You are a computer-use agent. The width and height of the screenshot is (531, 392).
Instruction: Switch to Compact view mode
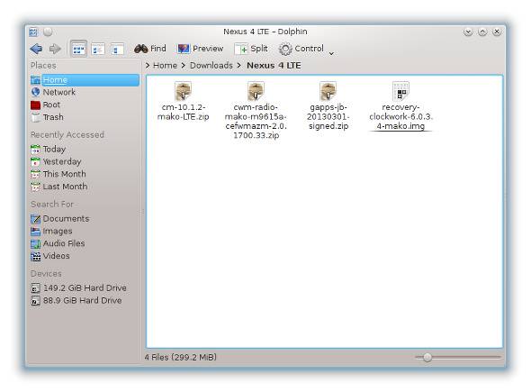(x=98, y=50)
